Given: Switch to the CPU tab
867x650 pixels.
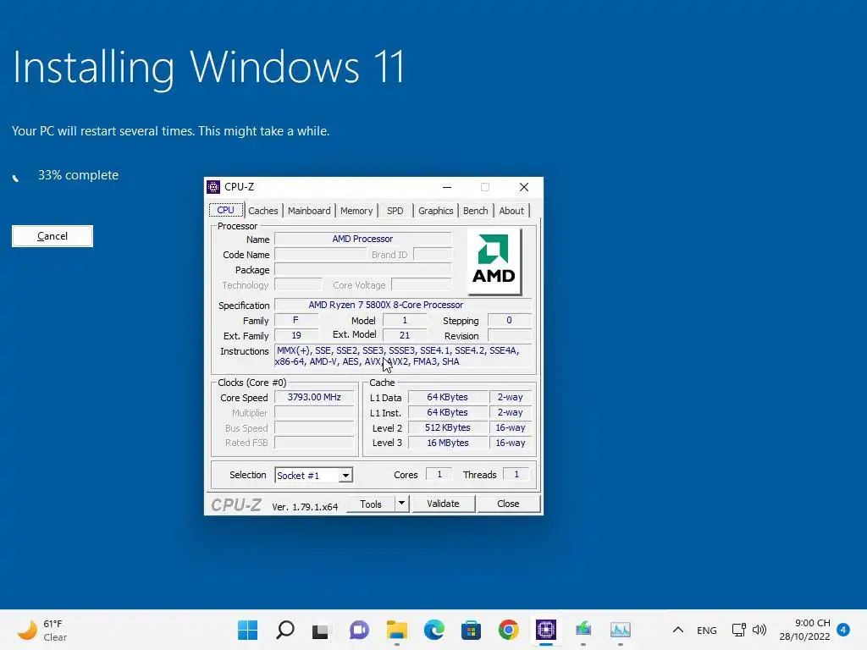Looking at the screenshot, I should point(225,210).
